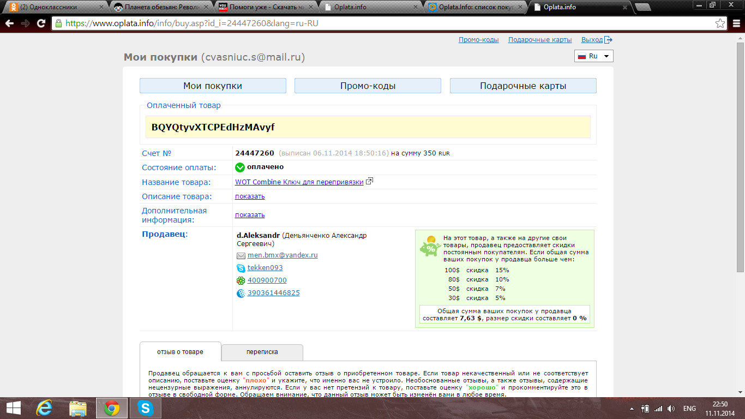Click the 100$ скидка 15% row
Viewport: 745px width, 419px height.
click(477, 270)
